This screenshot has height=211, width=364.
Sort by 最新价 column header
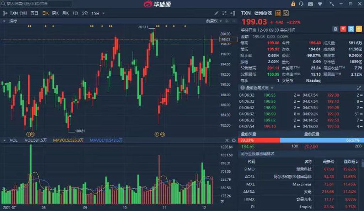click(x=328, y=162)
